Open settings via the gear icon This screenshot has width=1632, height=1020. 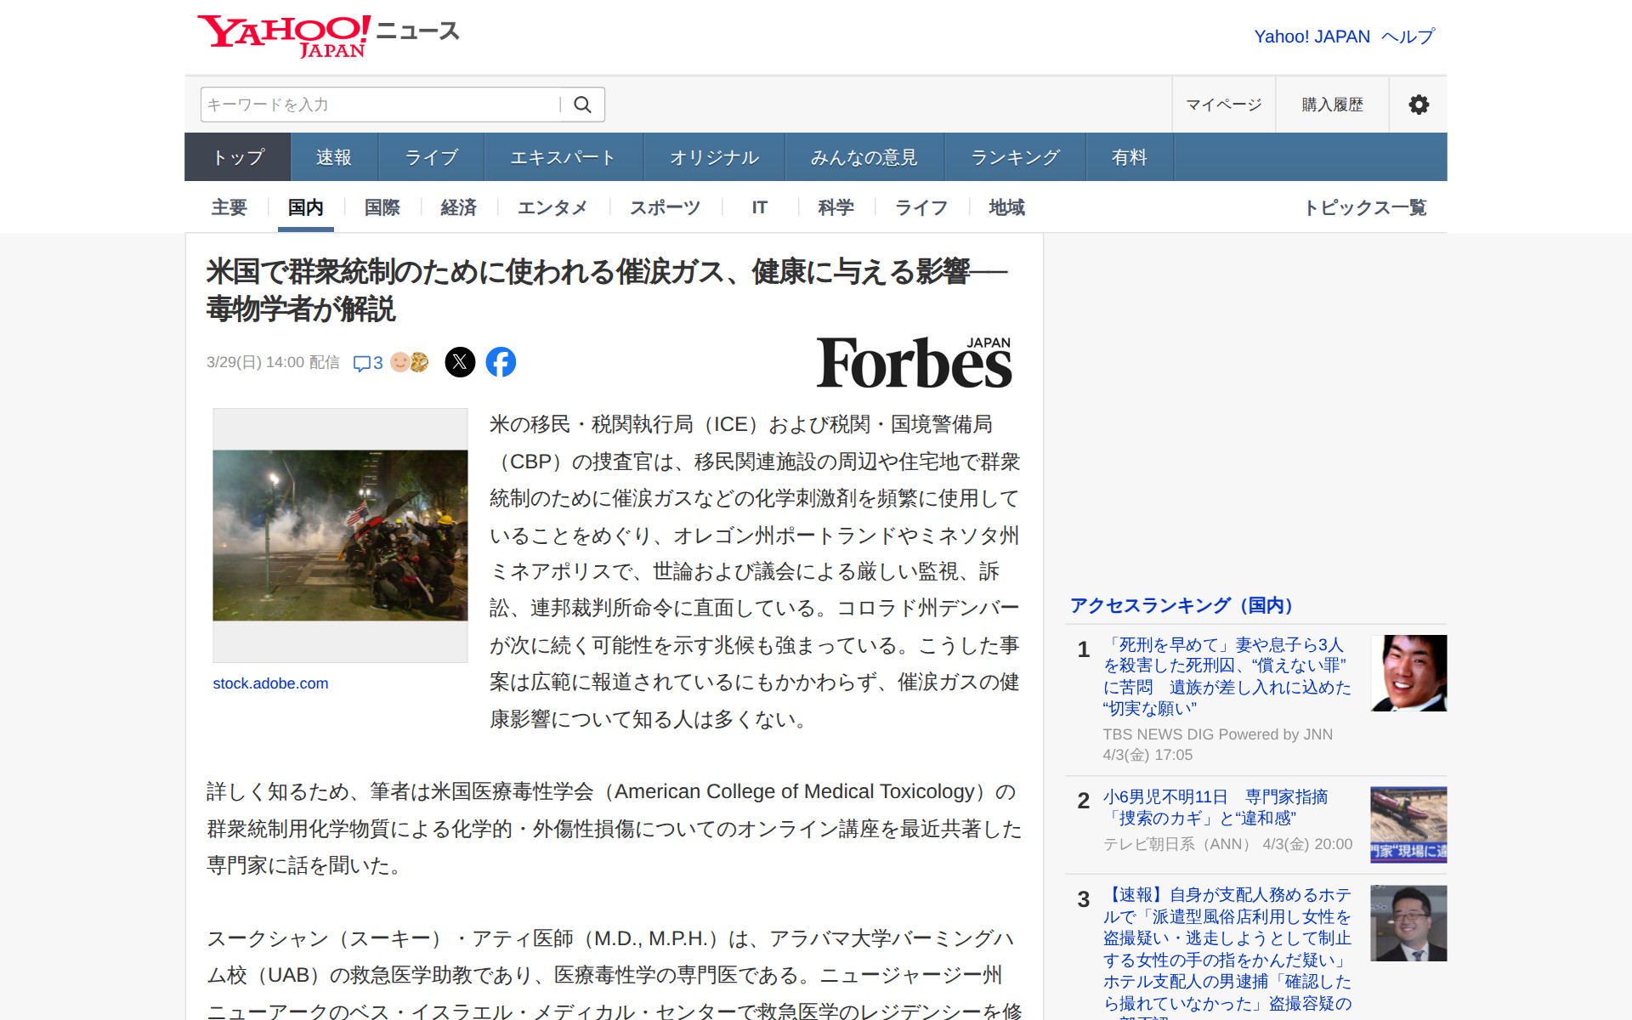tap(1418, 105)
